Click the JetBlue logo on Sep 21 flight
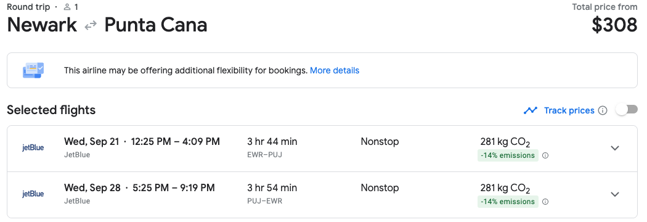The image size is (647, 222). (33, 148)
